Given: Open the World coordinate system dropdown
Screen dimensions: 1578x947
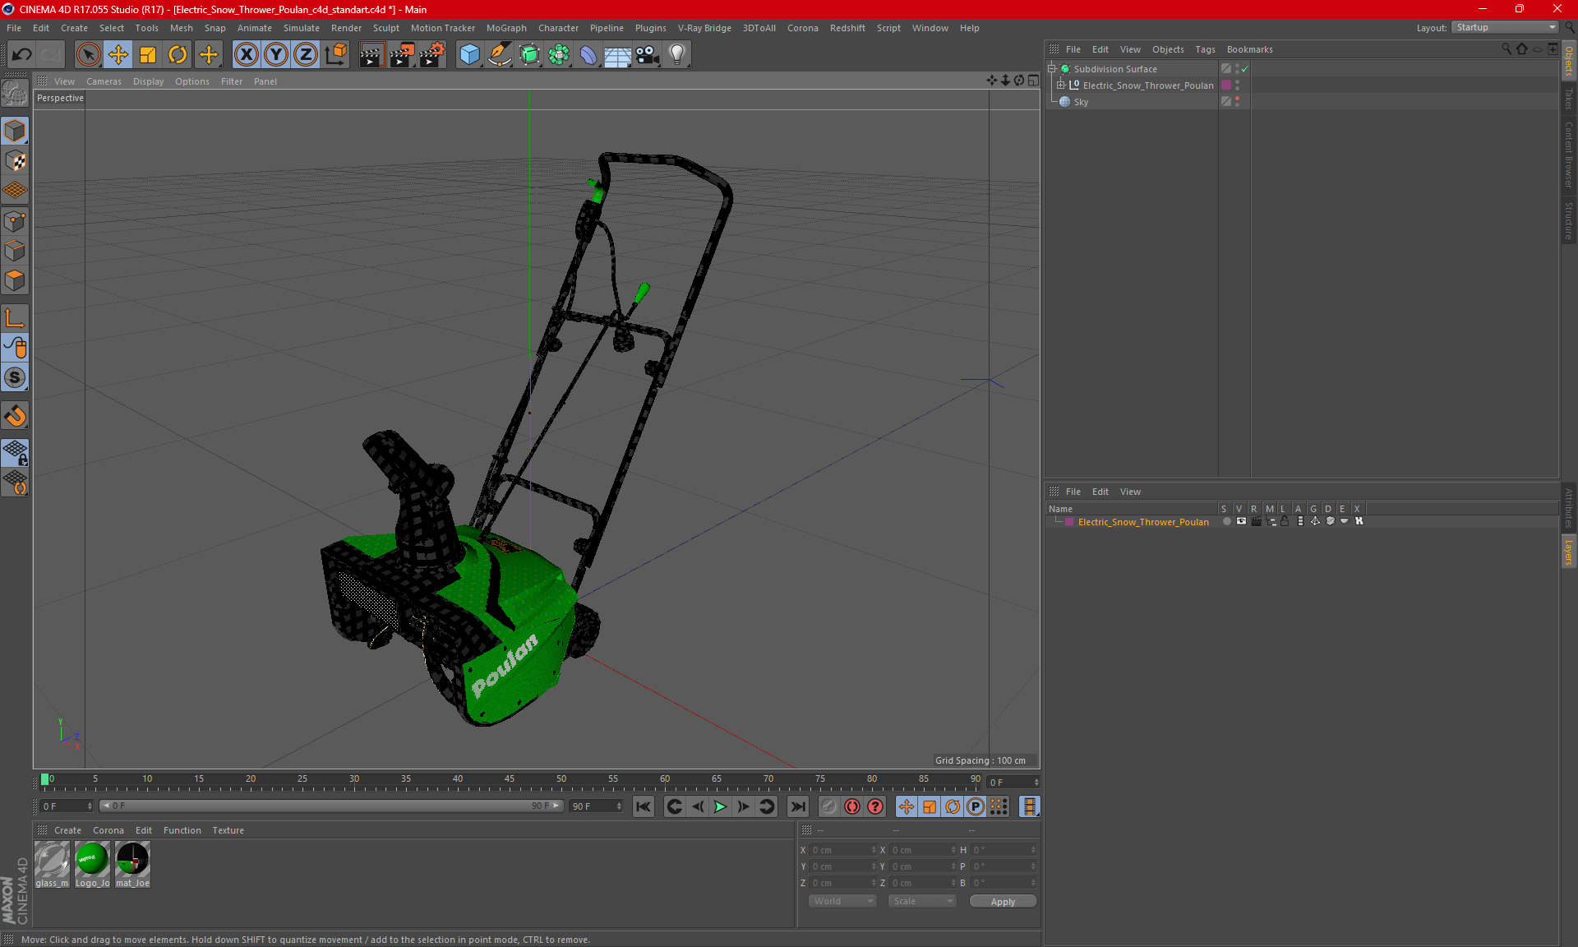Looking at the screenshot, I should [842, 901].
